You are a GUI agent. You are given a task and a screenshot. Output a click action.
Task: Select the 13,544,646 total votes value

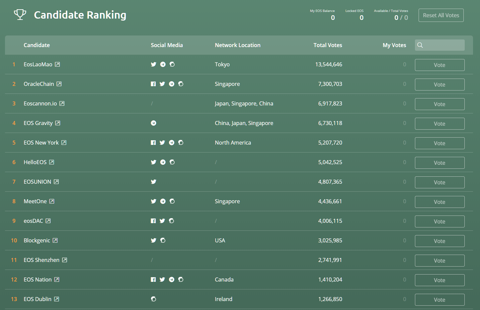(329, 64)
